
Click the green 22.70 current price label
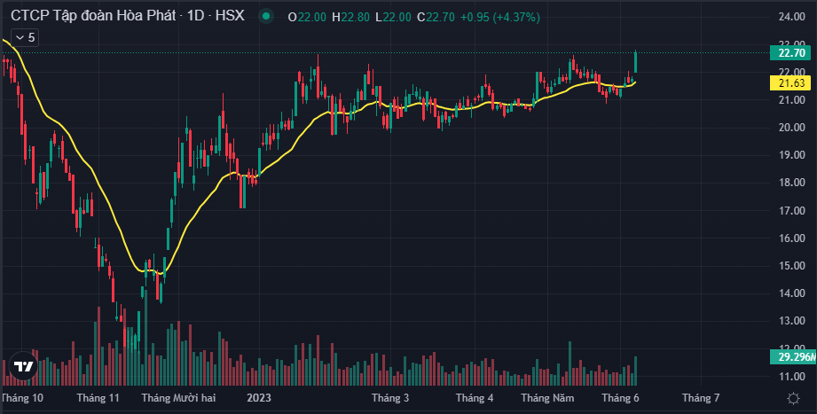[x=791, y=53]
